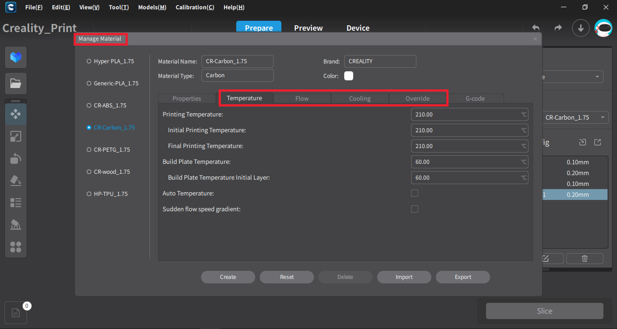The width and height of the screenshot is (617, 329).
Task: Click the Undo arrow icon
Action: [536, 28]
